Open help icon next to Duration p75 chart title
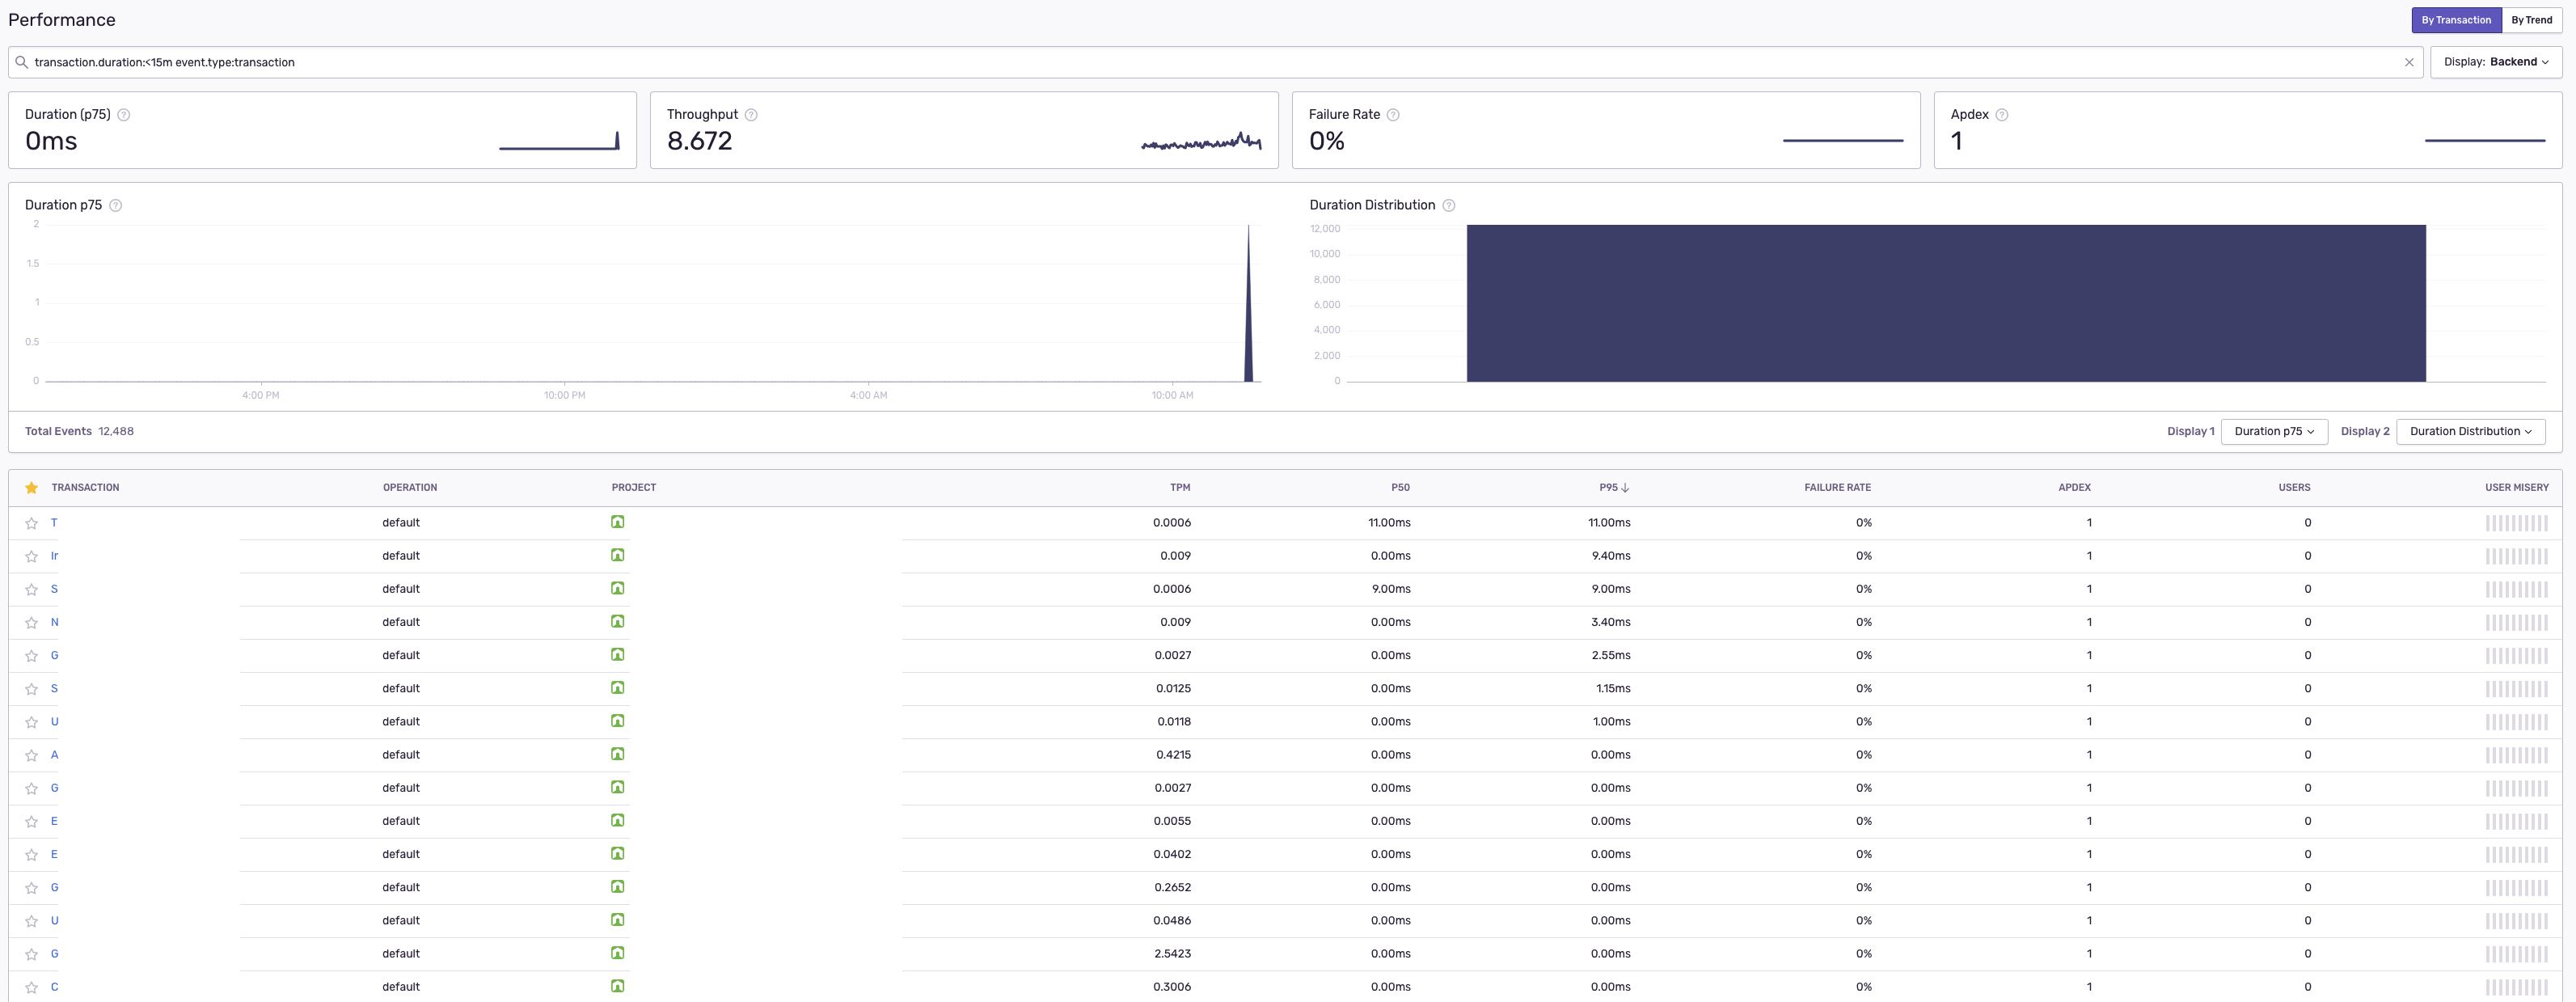 tap(116, 205)
